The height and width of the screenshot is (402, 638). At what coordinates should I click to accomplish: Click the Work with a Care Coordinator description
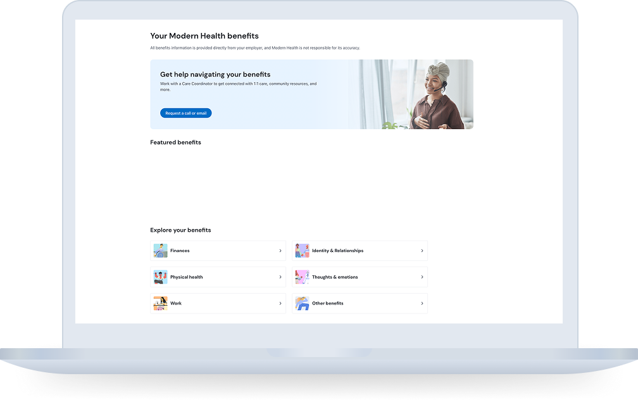238,87
